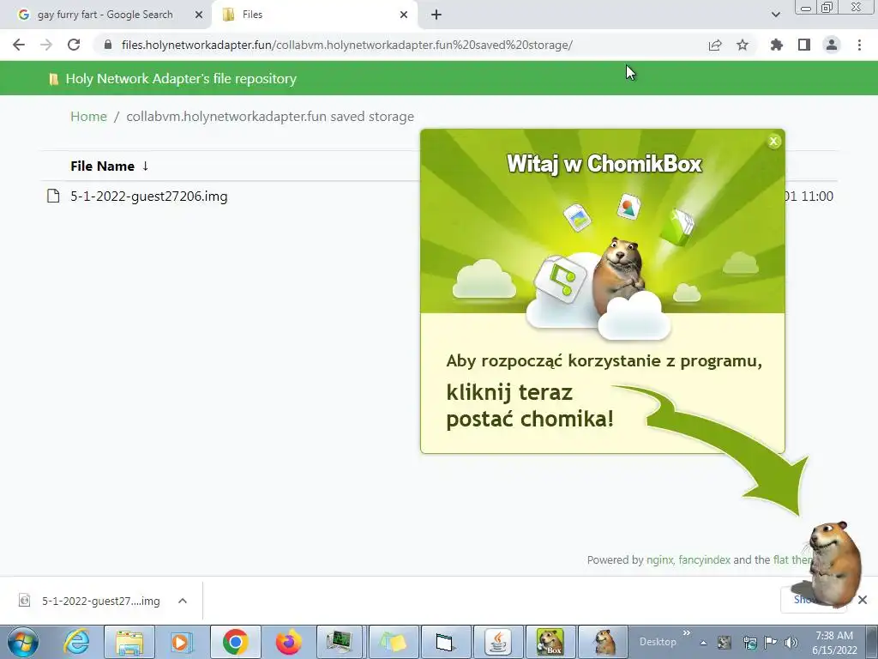This screenshot has height=659, width=878.
Task: Expand the tab search chevron
Action: pos(775,15)
